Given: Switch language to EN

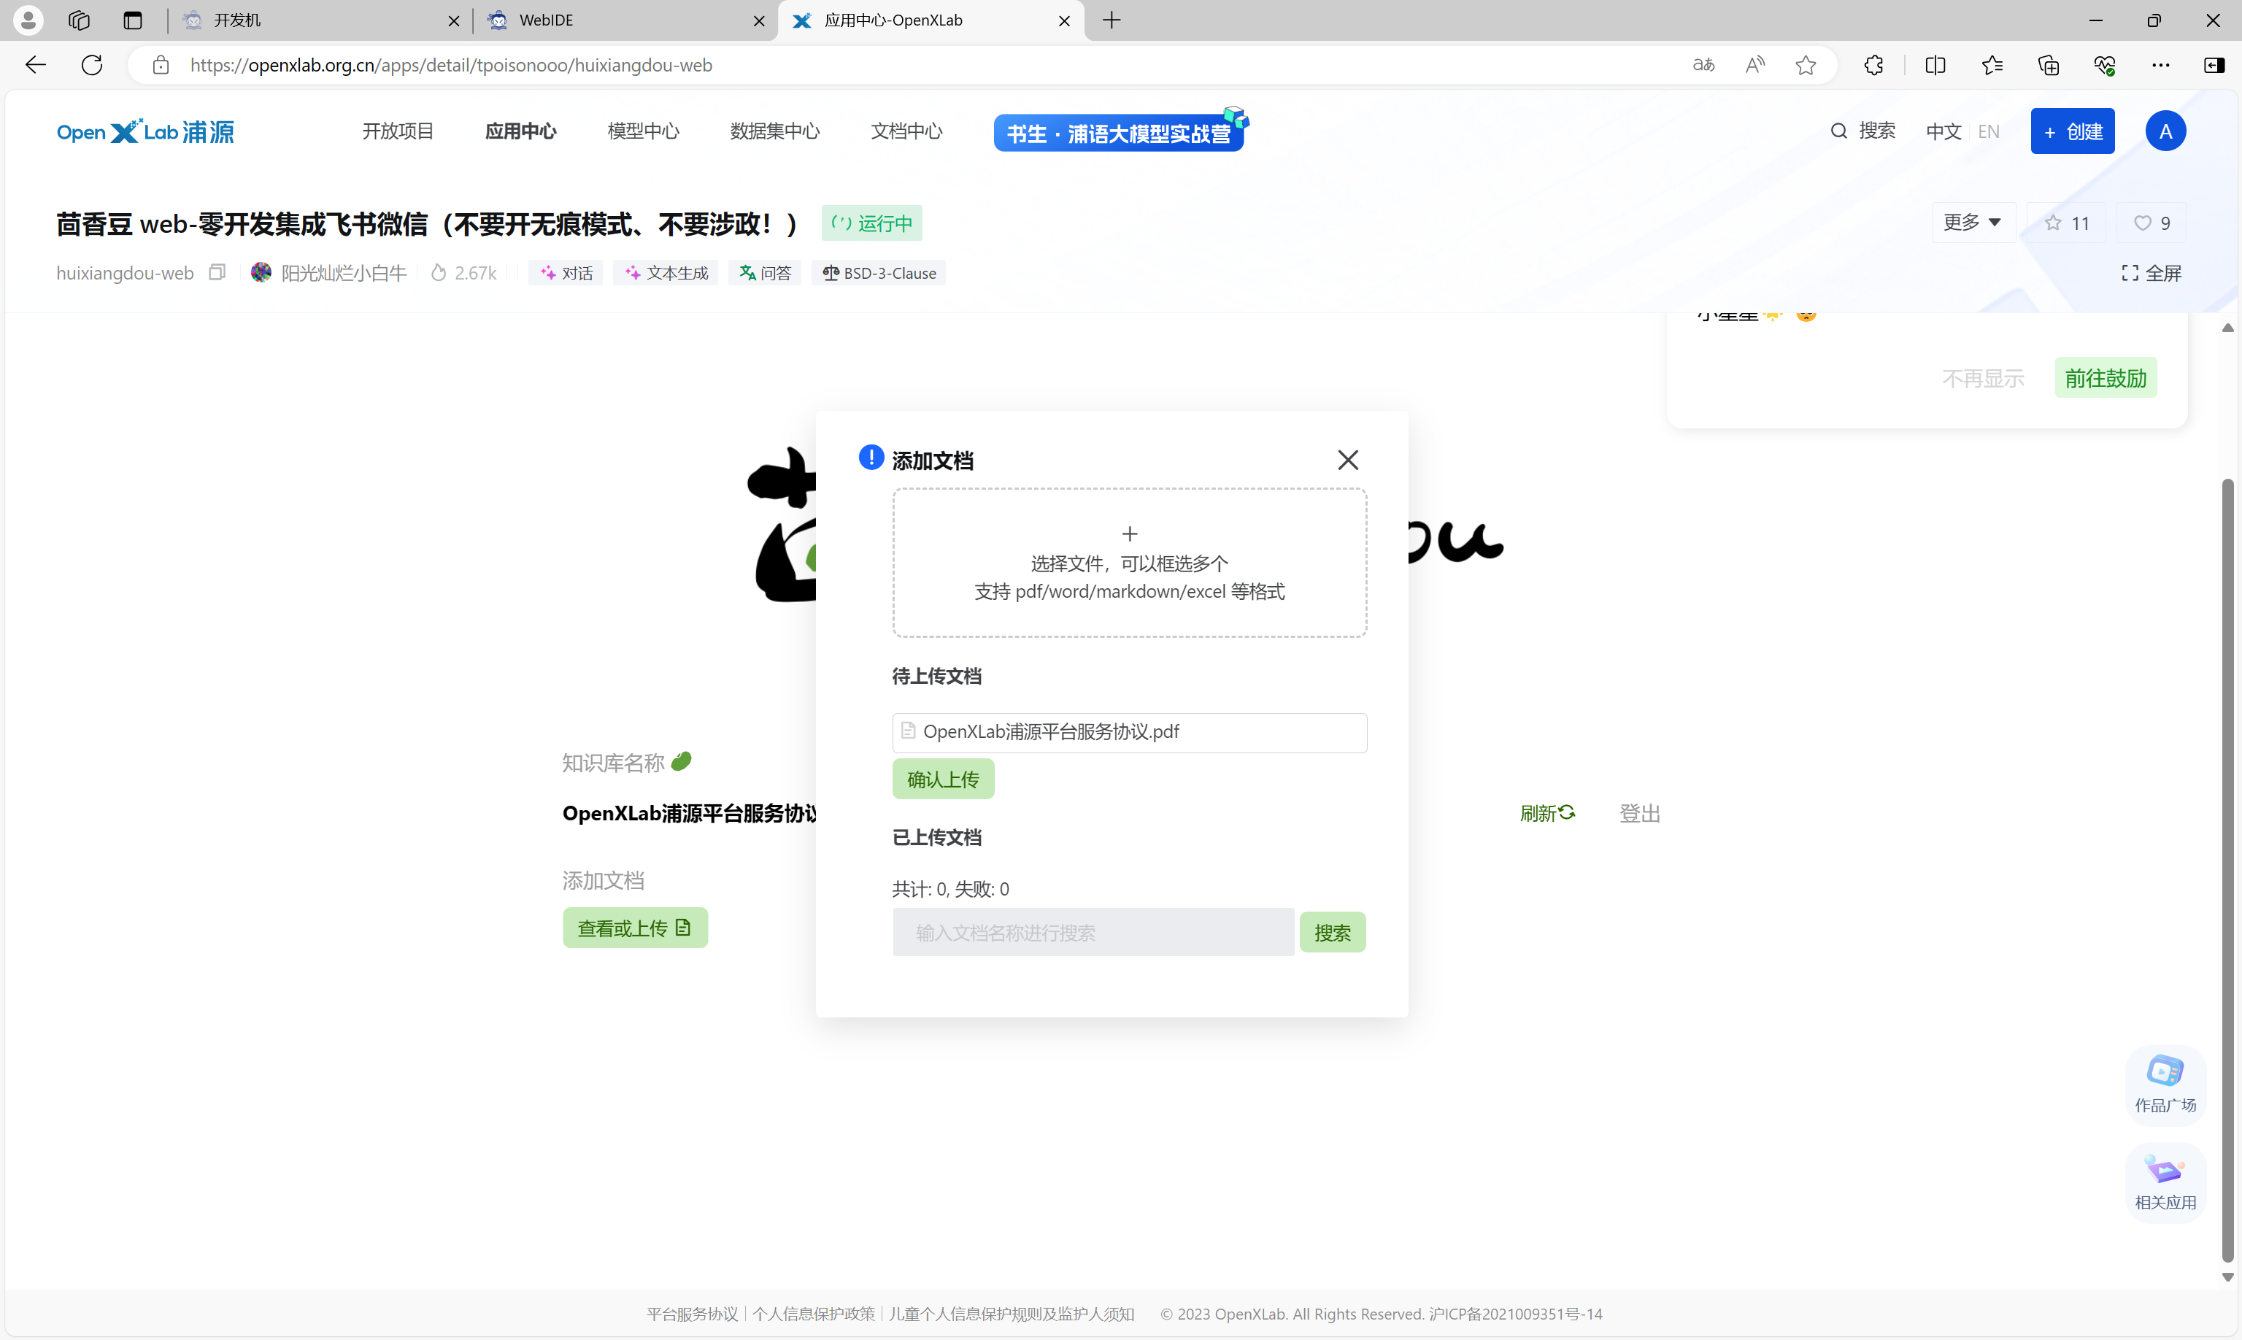Looking at the screenshot, I should click(x=1988, y=132).
